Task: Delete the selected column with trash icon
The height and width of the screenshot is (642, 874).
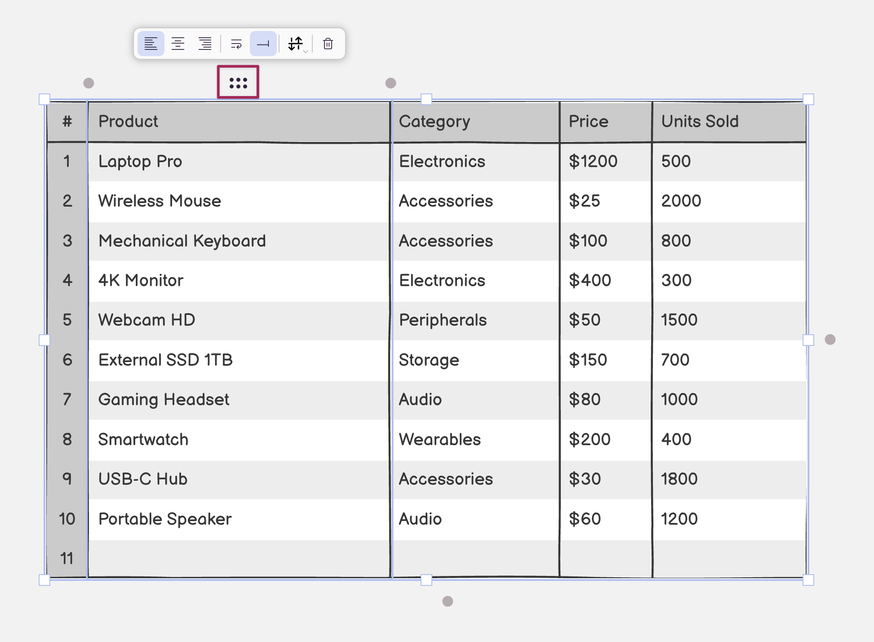Action: [328, 44]
